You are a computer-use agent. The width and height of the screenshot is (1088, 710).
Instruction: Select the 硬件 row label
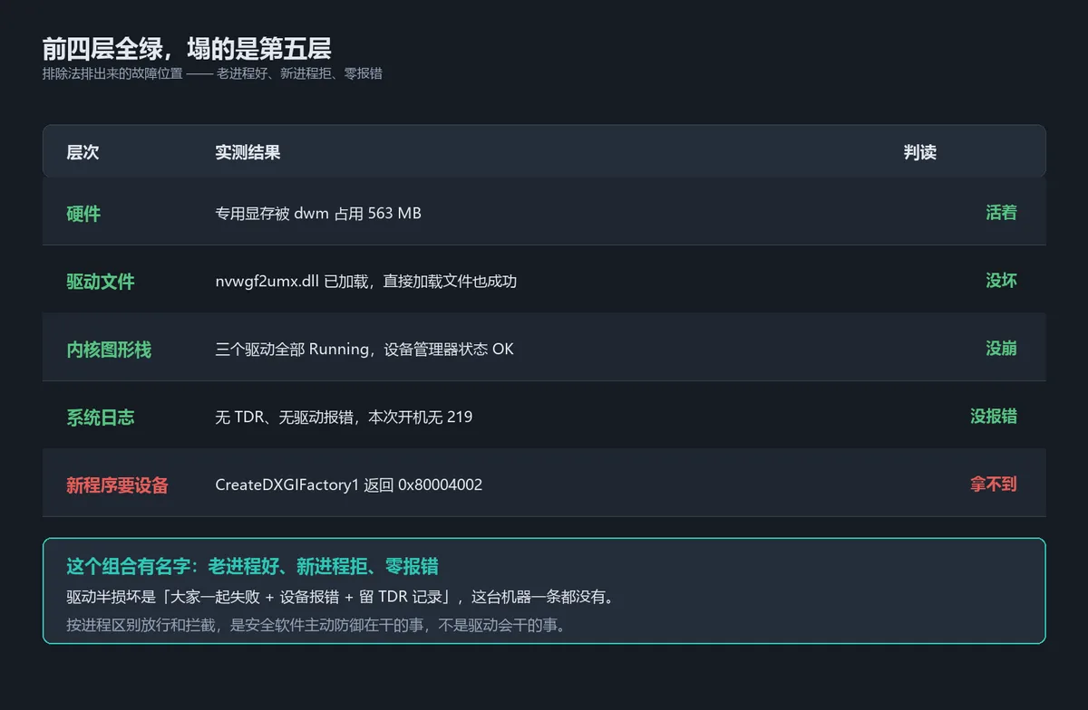click(83, 214)
